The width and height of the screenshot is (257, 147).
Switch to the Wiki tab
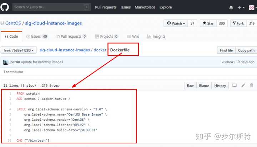click(x=133, y=36)
